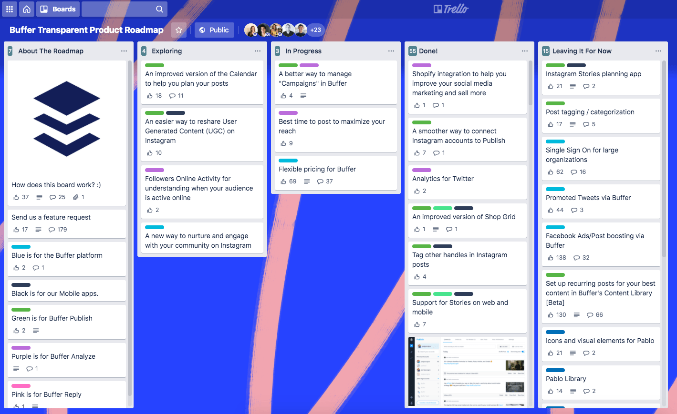Click description icon on 'Flexible pricing for Buffer'

[307, 182]
